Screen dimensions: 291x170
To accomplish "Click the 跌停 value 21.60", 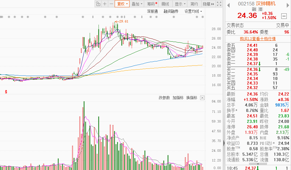I will (x=284, y=127).
